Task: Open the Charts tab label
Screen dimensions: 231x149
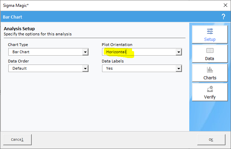Action: coord(210,78)
